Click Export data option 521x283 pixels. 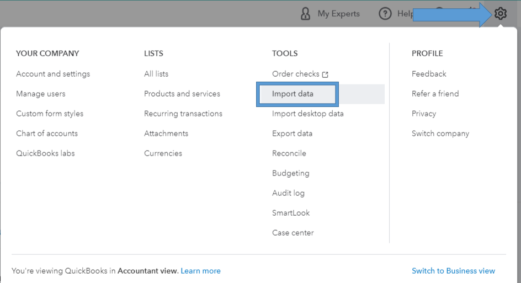pyautogui.click(x=292, y=134)
